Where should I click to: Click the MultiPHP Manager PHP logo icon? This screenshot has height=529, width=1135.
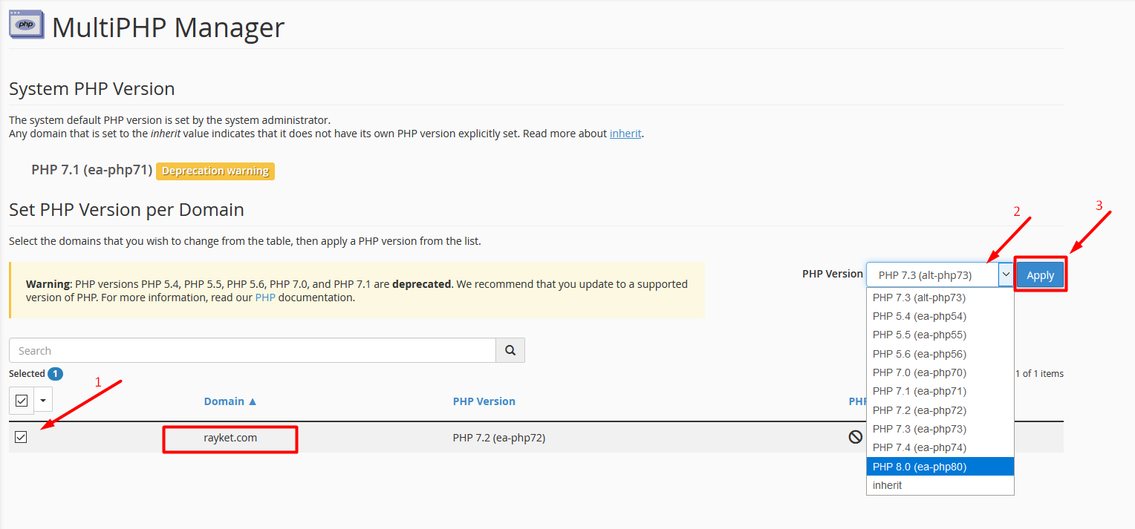click(x=26, y=24)
